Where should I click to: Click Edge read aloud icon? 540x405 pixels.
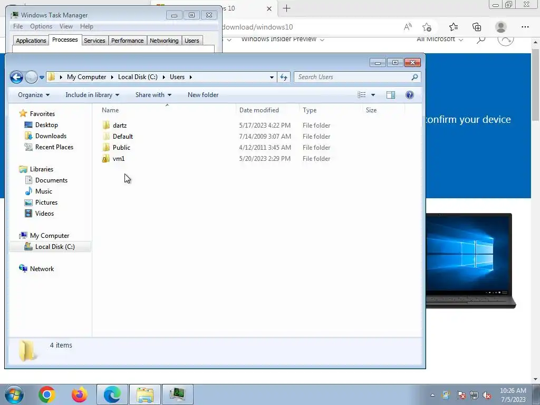408,27
